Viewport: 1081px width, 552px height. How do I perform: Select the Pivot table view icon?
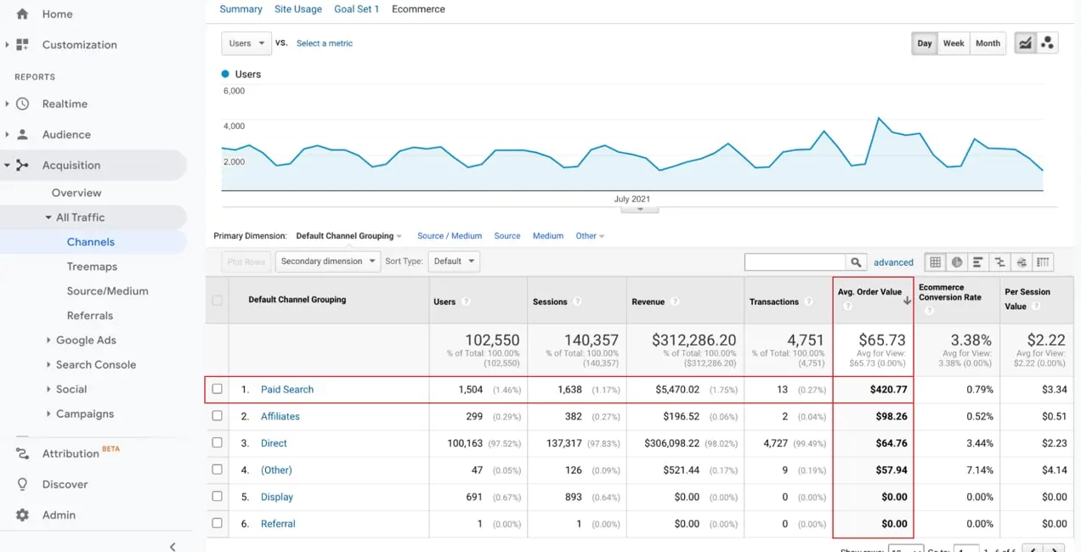coord(1043,262)
